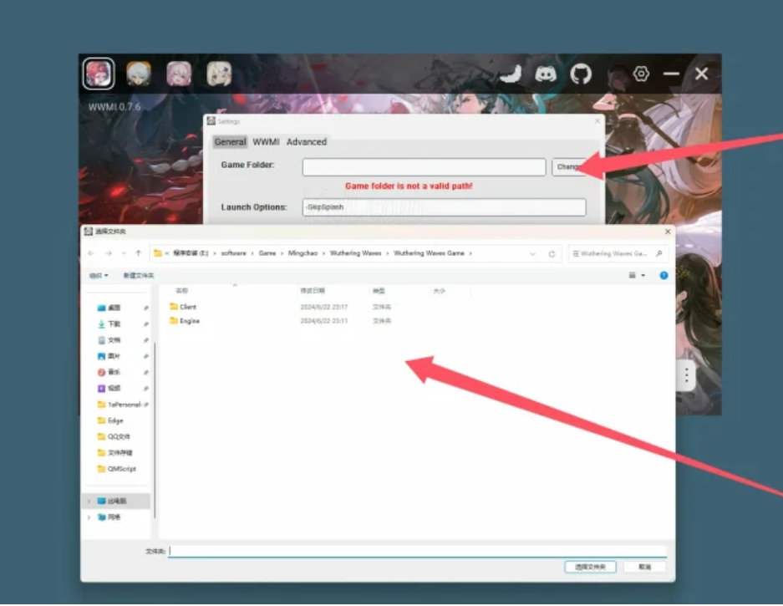Select the first game icon with red-haired character
The height and width of the screenshot is (606, 783).
coord(99,74)
